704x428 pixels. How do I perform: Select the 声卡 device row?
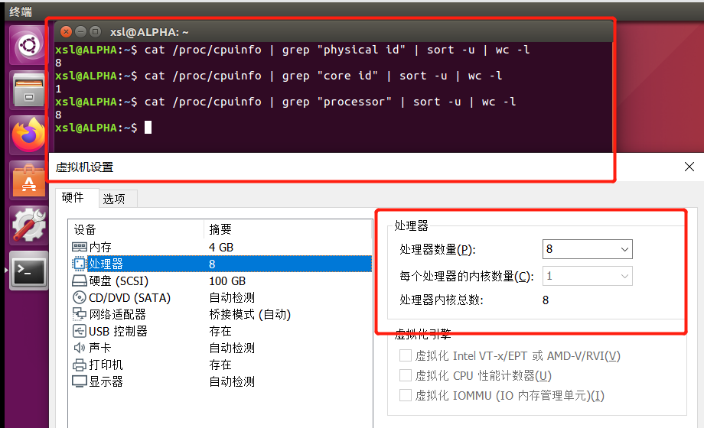click(220, 348)
